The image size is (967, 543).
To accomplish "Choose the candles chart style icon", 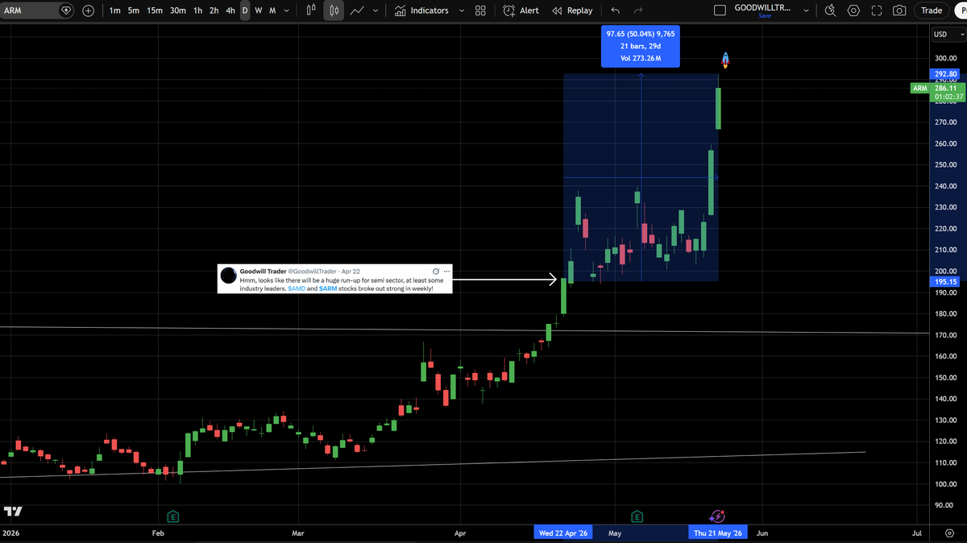I will pyautogui.click(x=334, y=10).
